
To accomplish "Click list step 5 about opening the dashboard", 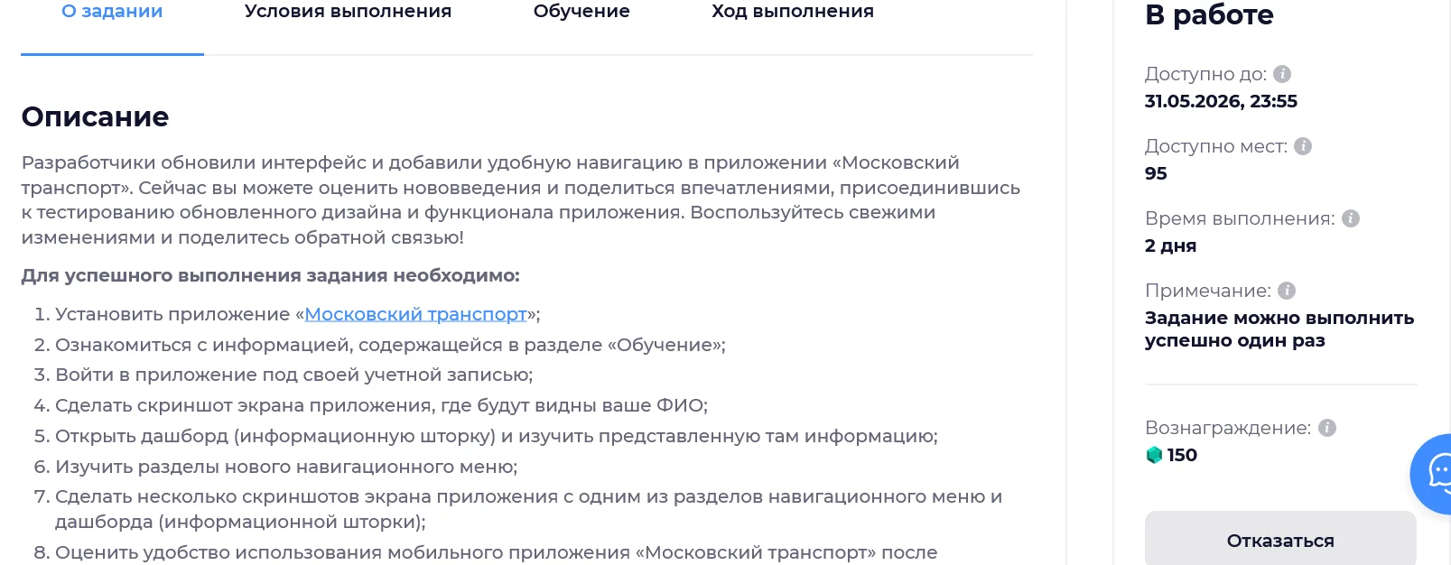I will coord(486,436).
